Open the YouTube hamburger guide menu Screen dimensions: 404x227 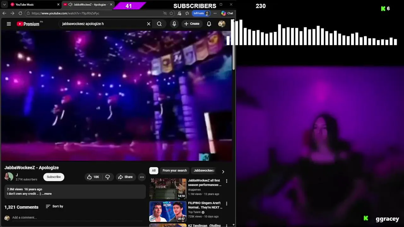tap(9, 24)
